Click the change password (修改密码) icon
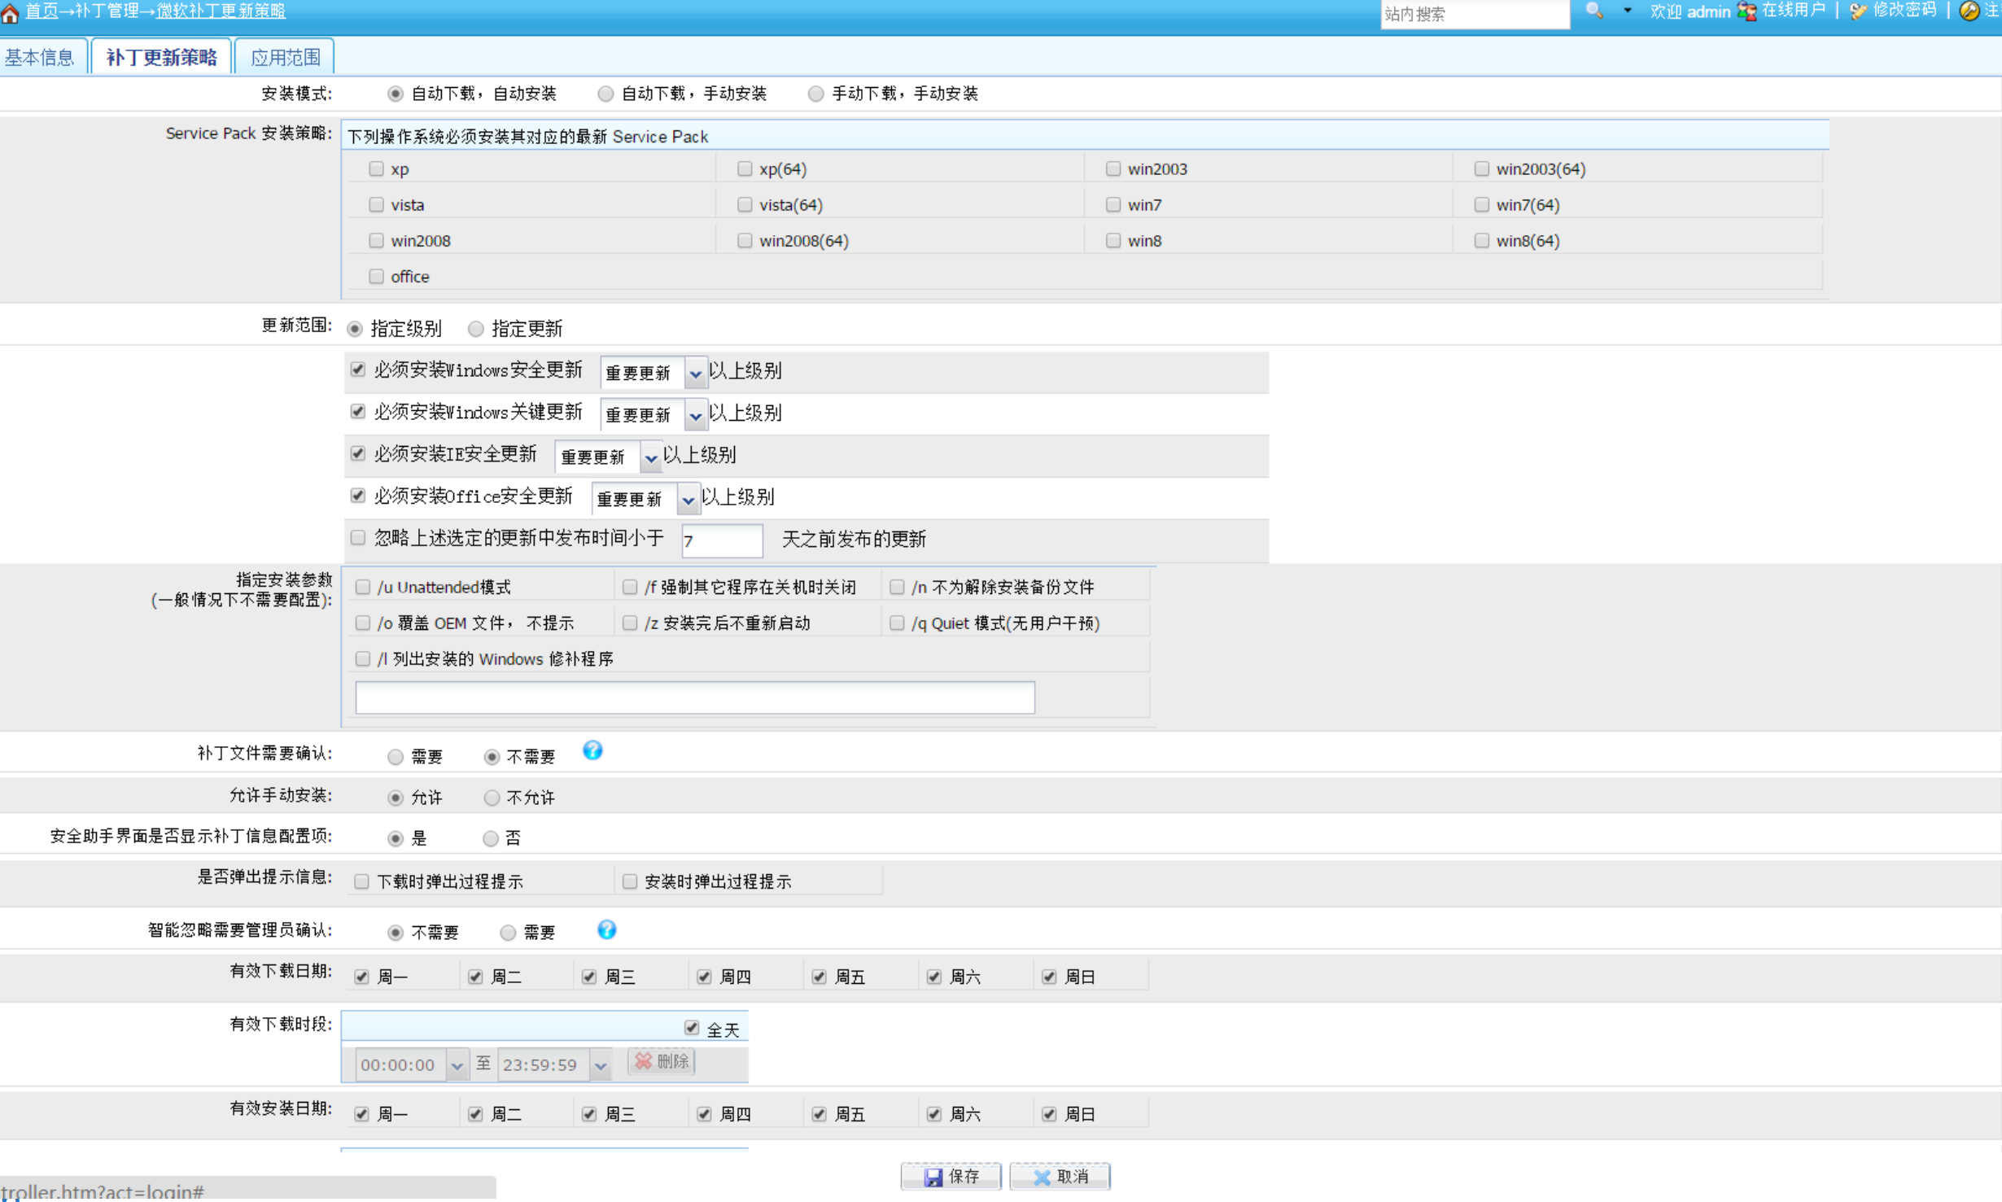The image size is (2002, 1202). point(1857,11)
